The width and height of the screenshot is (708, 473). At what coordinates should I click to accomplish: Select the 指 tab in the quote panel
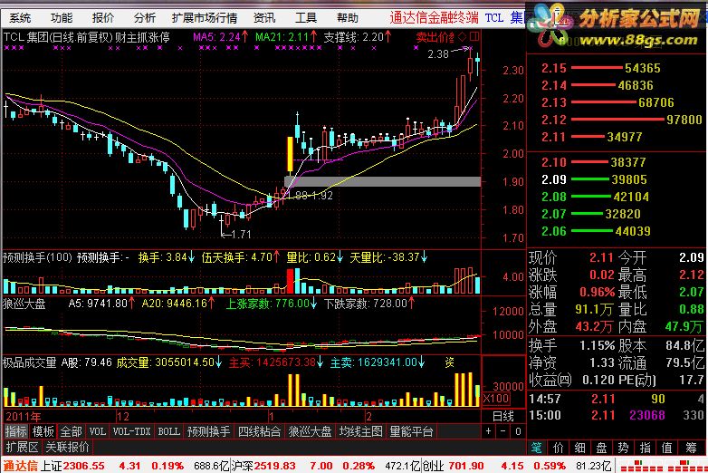645,448
